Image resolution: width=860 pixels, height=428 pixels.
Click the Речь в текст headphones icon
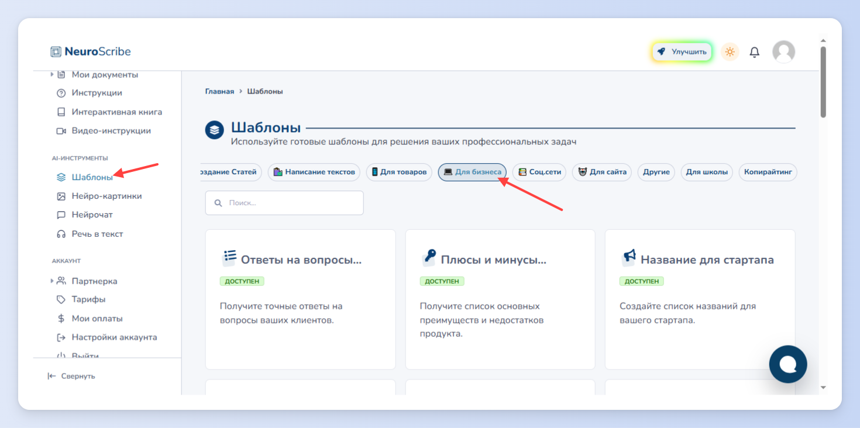click(x=61, y=234)
